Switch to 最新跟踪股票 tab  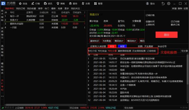point(124,51)
